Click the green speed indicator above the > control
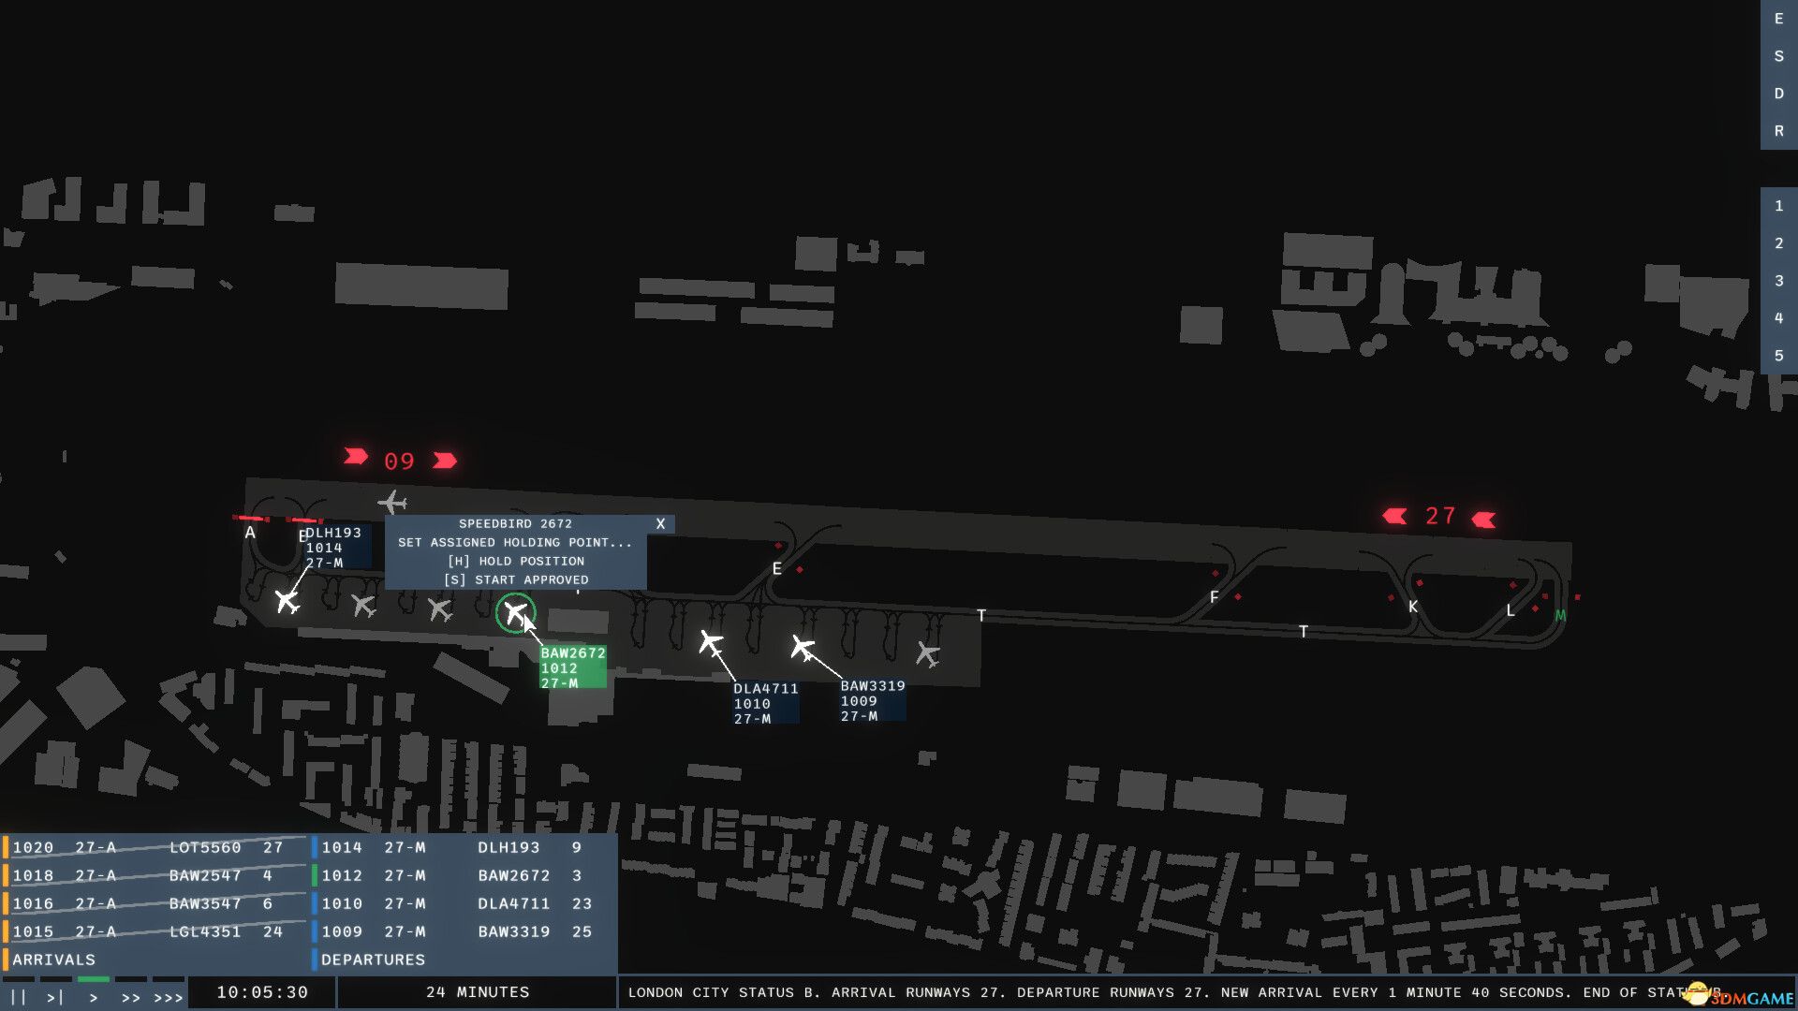This screenshot has width=1798, height=1011. coord(94,981)
